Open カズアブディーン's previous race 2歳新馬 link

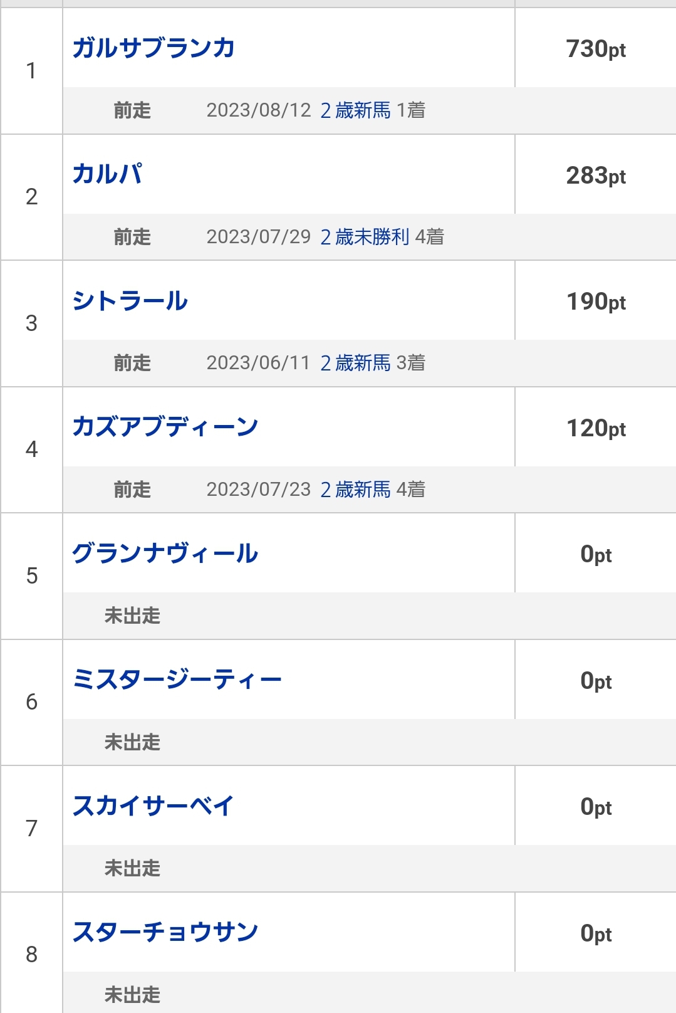(355, 490)
